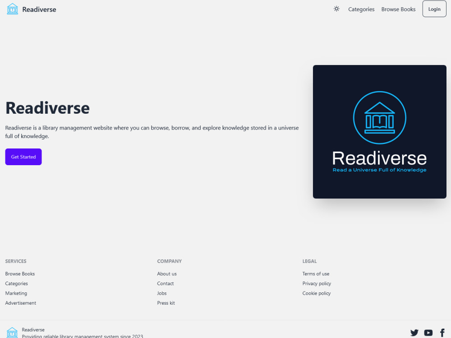Screen dimensions: 451x338
Task: Click the Readiverse logo icon beside footer text
Action: (12, 332)
